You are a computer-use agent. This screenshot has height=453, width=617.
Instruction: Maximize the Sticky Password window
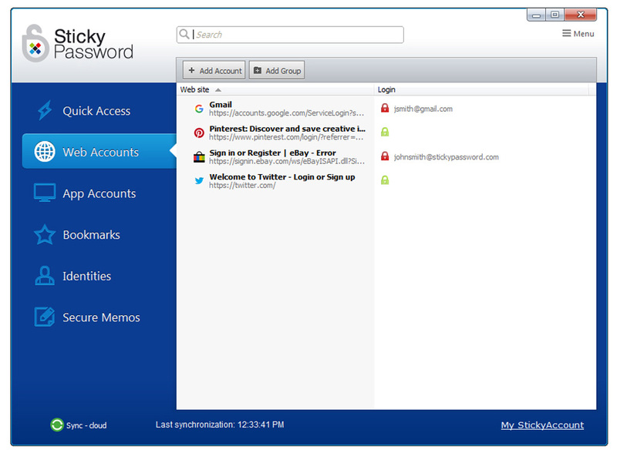(555, 15)
